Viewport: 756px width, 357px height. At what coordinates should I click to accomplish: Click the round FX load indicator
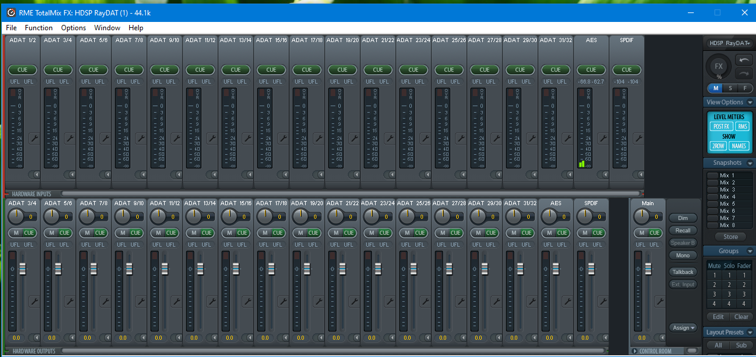coord(719,68)
